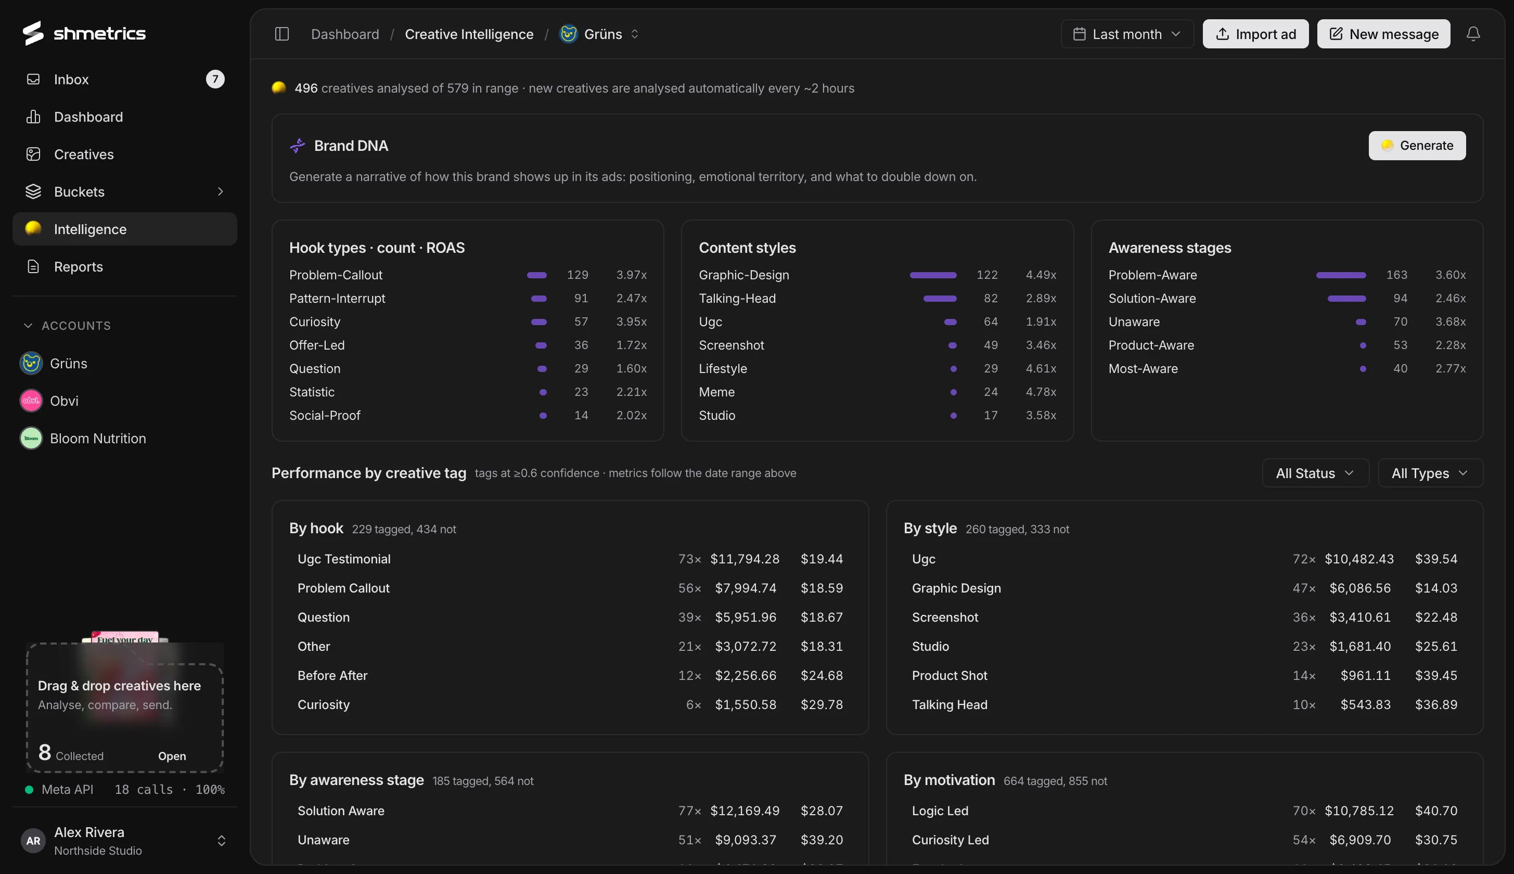This screenshot has width=1514, height=874.
Task: Expand the Buckets submenu chevron
Action: coord(220,191)
